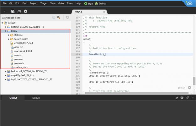Select pinmux.h in the tree

tap(19, 63)
